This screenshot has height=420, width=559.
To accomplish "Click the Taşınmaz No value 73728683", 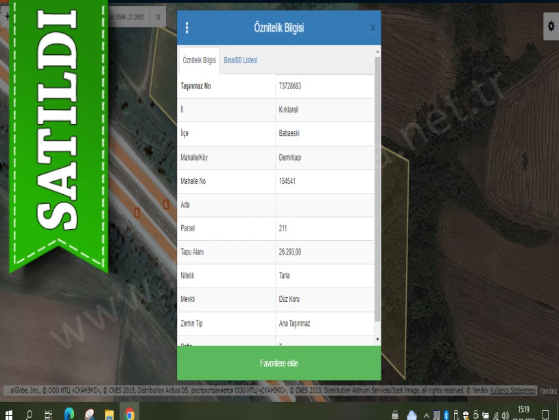I will 290,86.
